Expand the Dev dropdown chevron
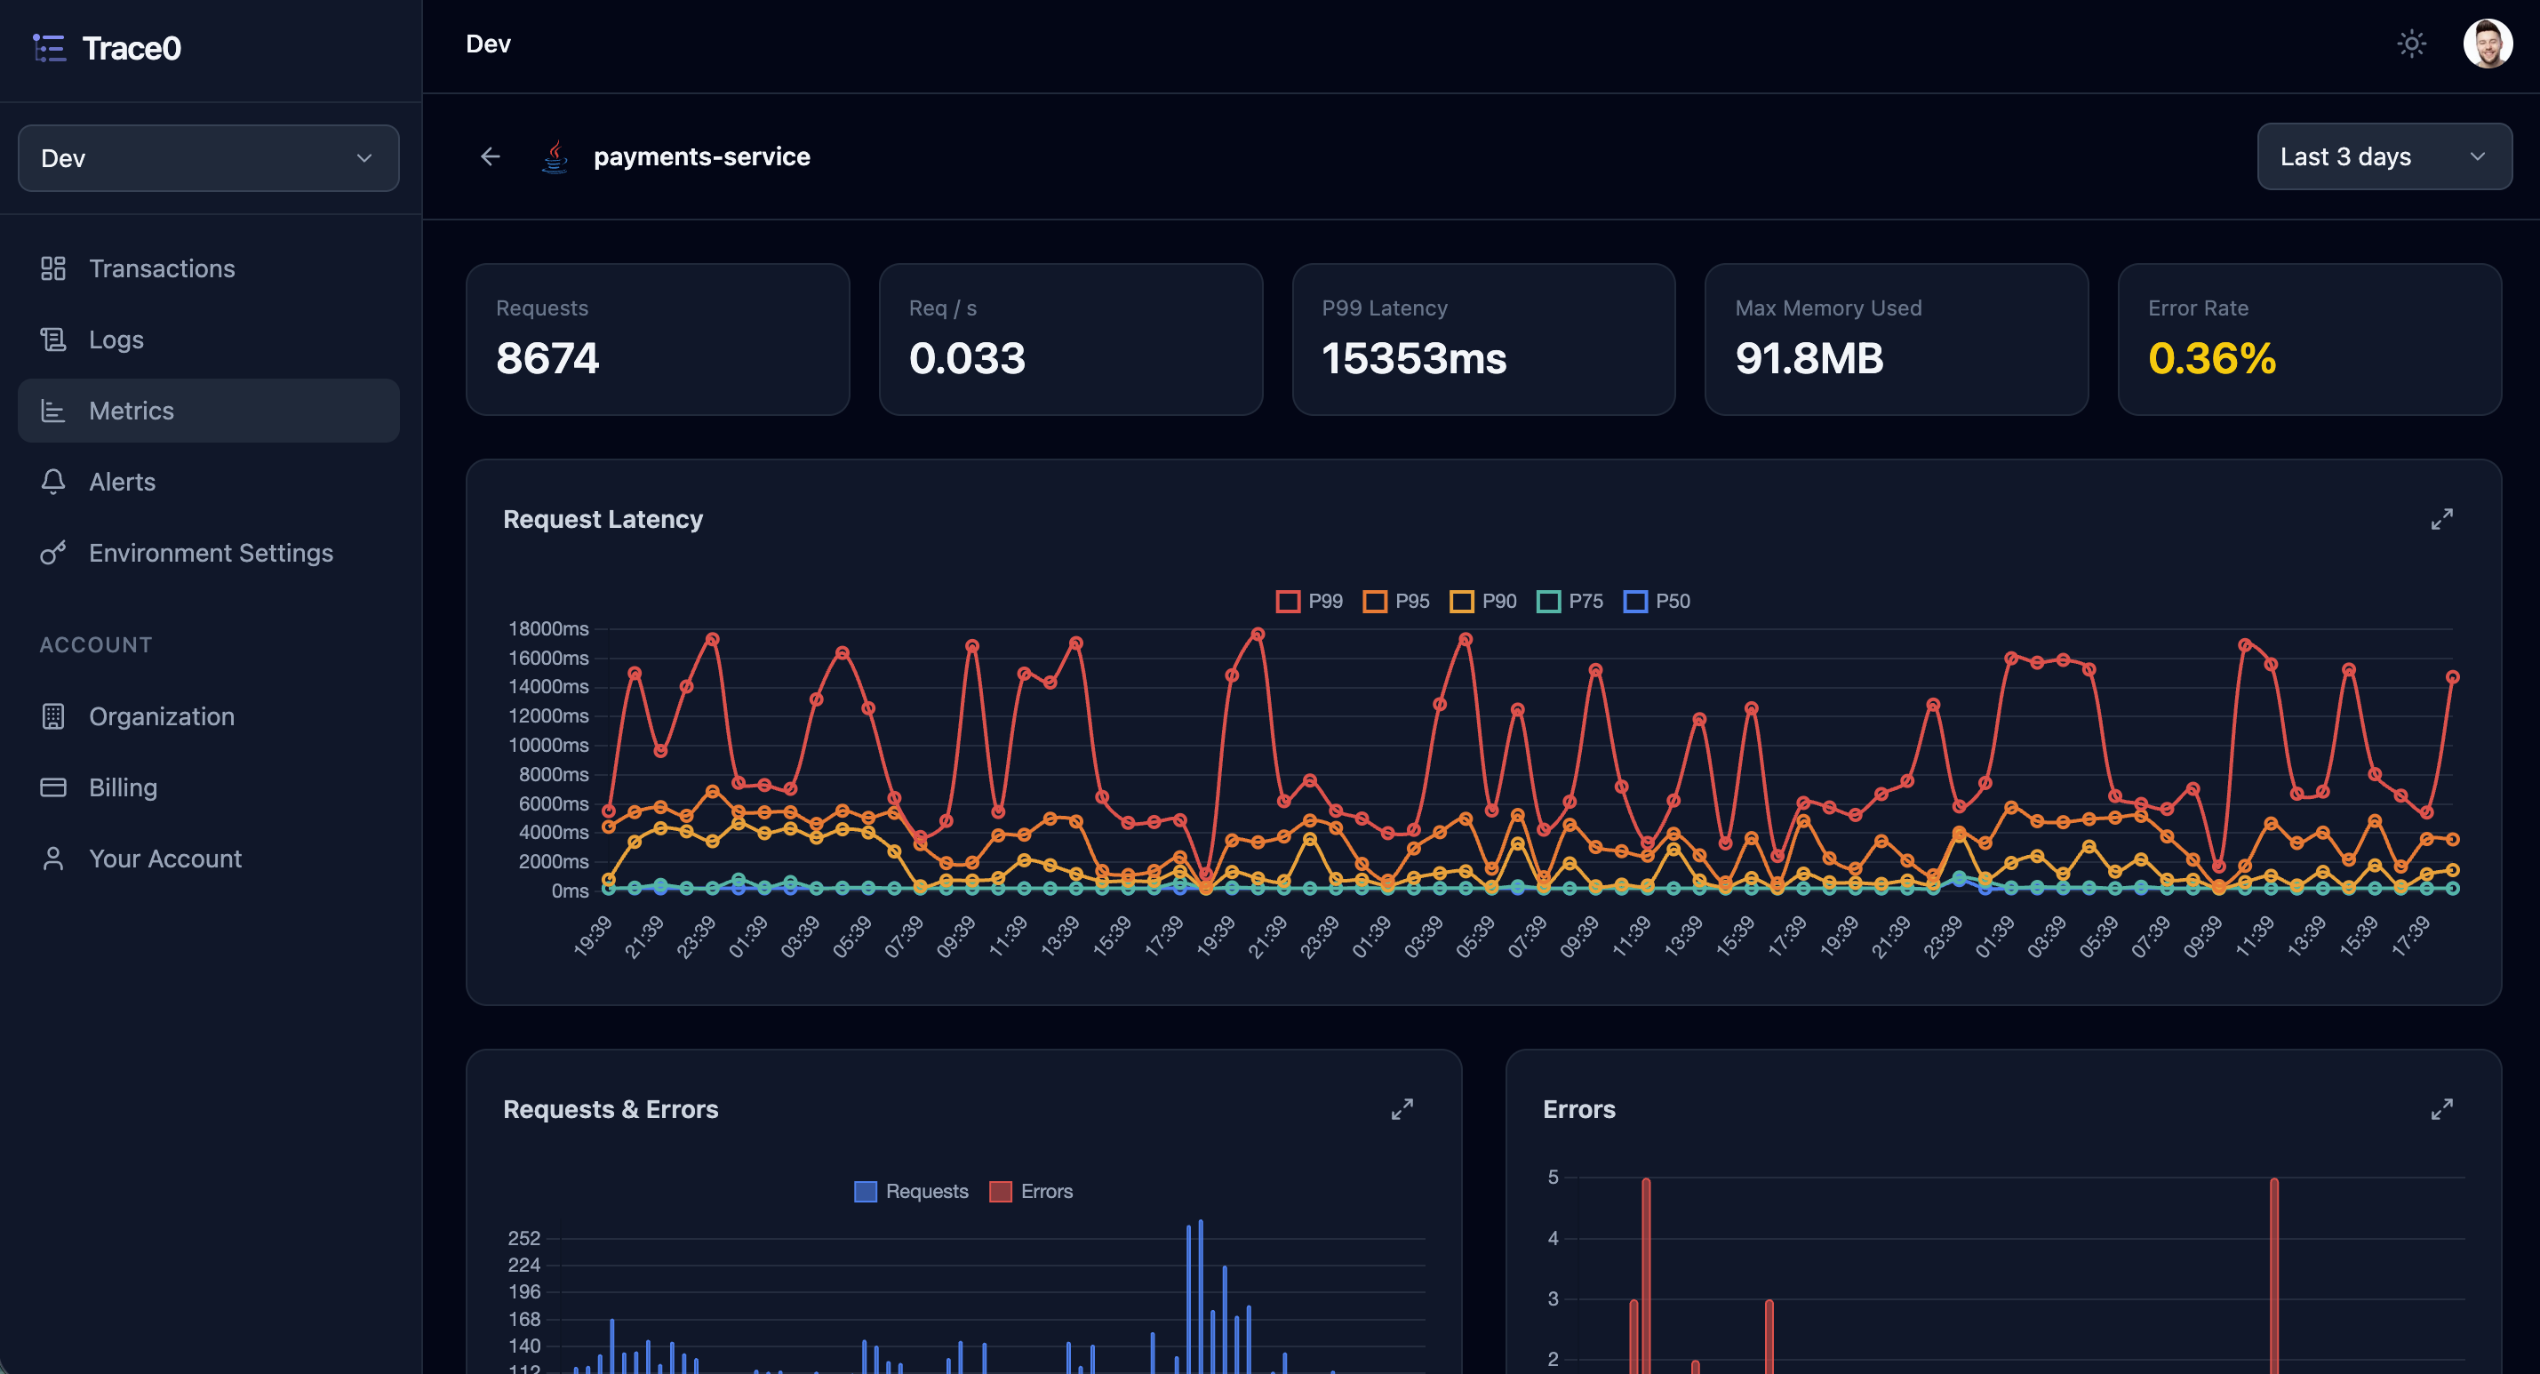Image resolution: width=2540 pixels, height=1374 pixels. click(363, 158)
